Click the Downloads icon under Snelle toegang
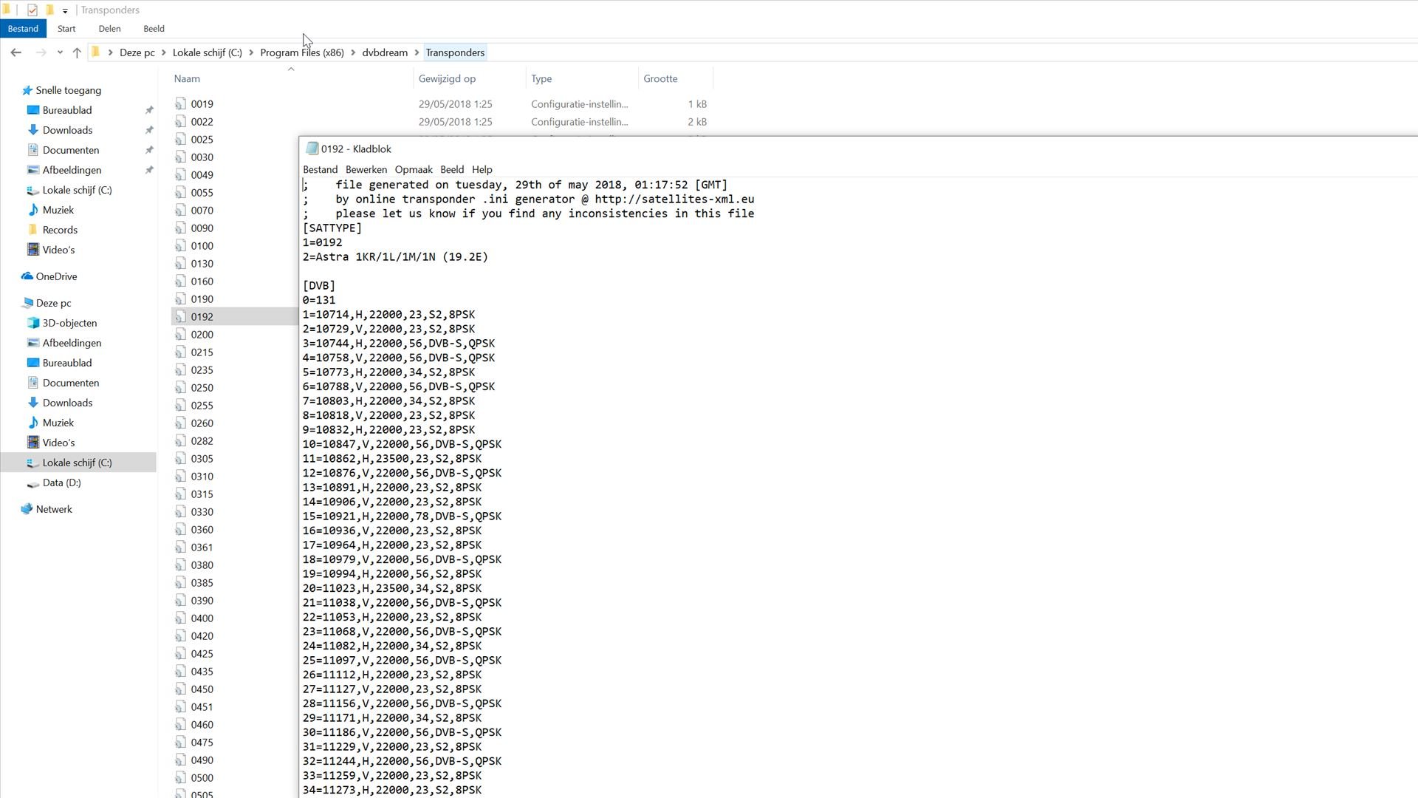This screenshot has width=1418, height=798. [32, 130]
